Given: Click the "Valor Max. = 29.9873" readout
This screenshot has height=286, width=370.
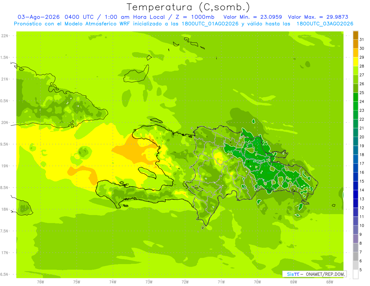Looking at the screenshot, I should [318, 17].
